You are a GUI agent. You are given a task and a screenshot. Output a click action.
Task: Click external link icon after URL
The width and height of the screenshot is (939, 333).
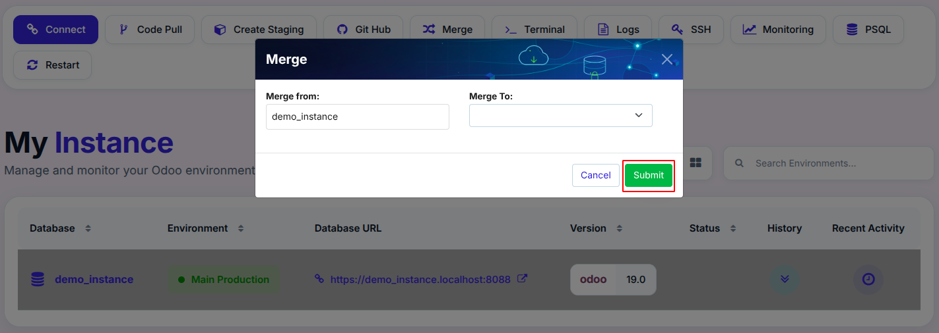point(522,278)
